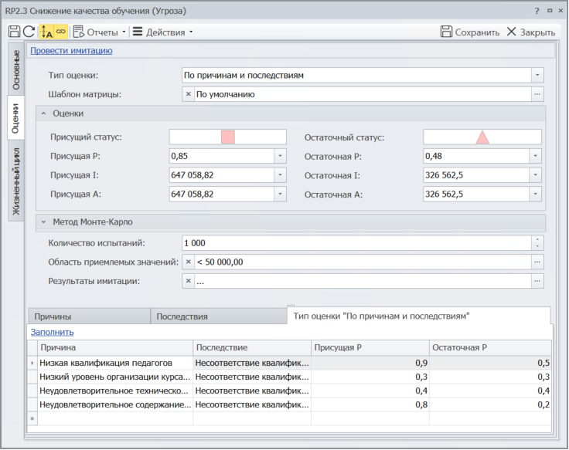Image resolution: width=569 pixels, height=450 pixels.
Task: Click the Закрыть button
Action: pos(531,32)
